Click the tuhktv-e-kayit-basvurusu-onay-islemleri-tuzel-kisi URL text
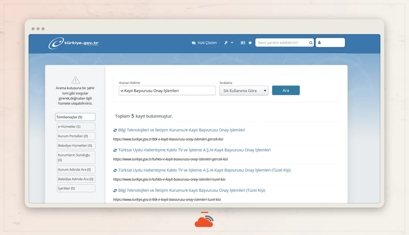 [x=169, y=179]
